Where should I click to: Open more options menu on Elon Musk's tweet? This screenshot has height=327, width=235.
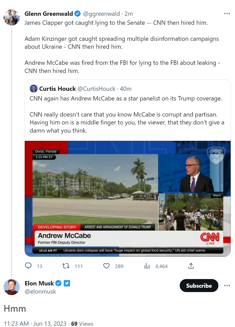click(x=227, y=285)
